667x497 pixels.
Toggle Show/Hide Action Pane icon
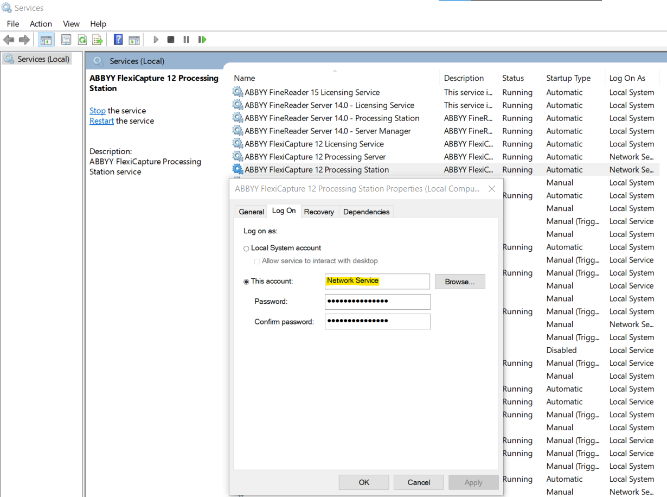(x=134, y=40)
